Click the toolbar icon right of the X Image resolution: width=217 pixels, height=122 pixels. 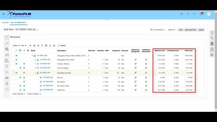42,45
